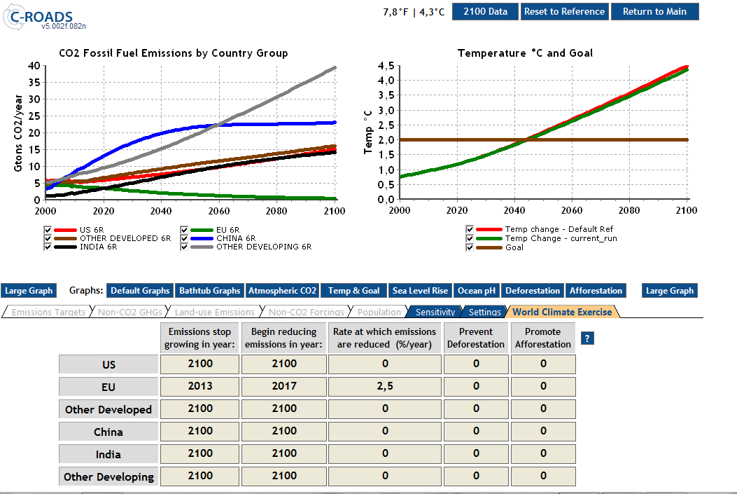Disable the Goal line checkbox

(470, 247)
